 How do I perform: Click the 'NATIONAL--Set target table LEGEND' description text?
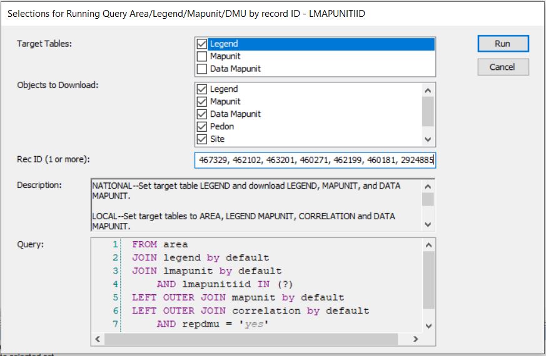(246, 191)
